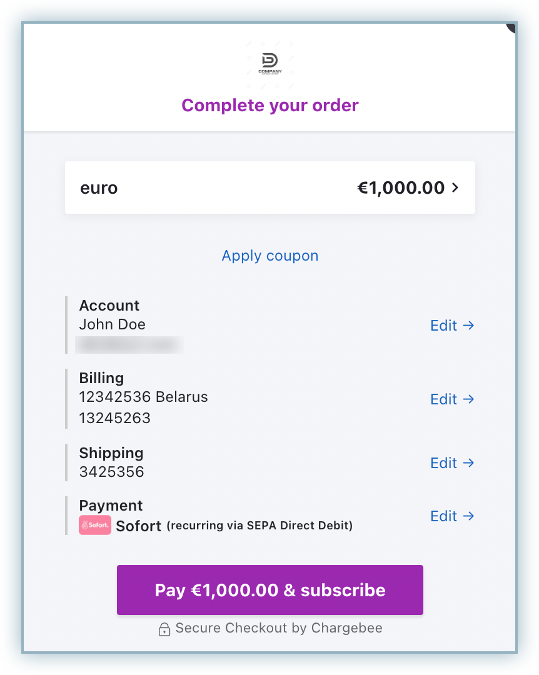Edit the Billing address
This screenshot has height=675, width=539.
pyautogui.click(x=452, y=399)
